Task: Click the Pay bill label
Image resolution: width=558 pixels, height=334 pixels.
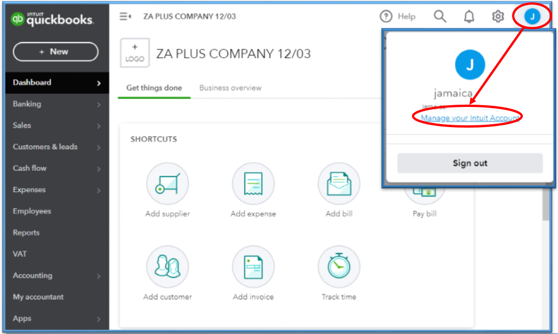Action: click(x=425, y=214)
